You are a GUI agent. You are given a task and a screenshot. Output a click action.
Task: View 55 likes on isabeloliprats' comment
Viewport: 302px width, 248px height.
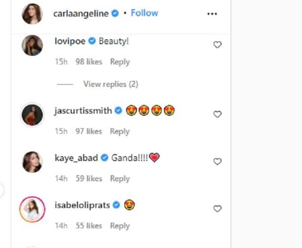coord(89,226)
